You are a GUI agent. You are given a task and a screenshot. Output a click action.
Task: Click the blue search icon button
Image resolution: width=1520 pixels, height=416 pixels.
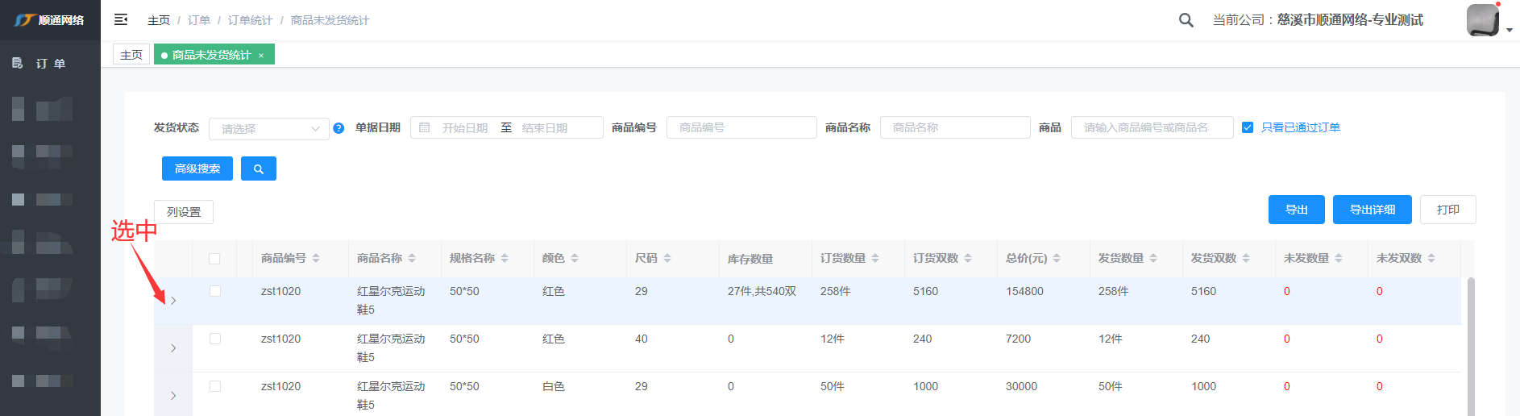tap(259, 168)
